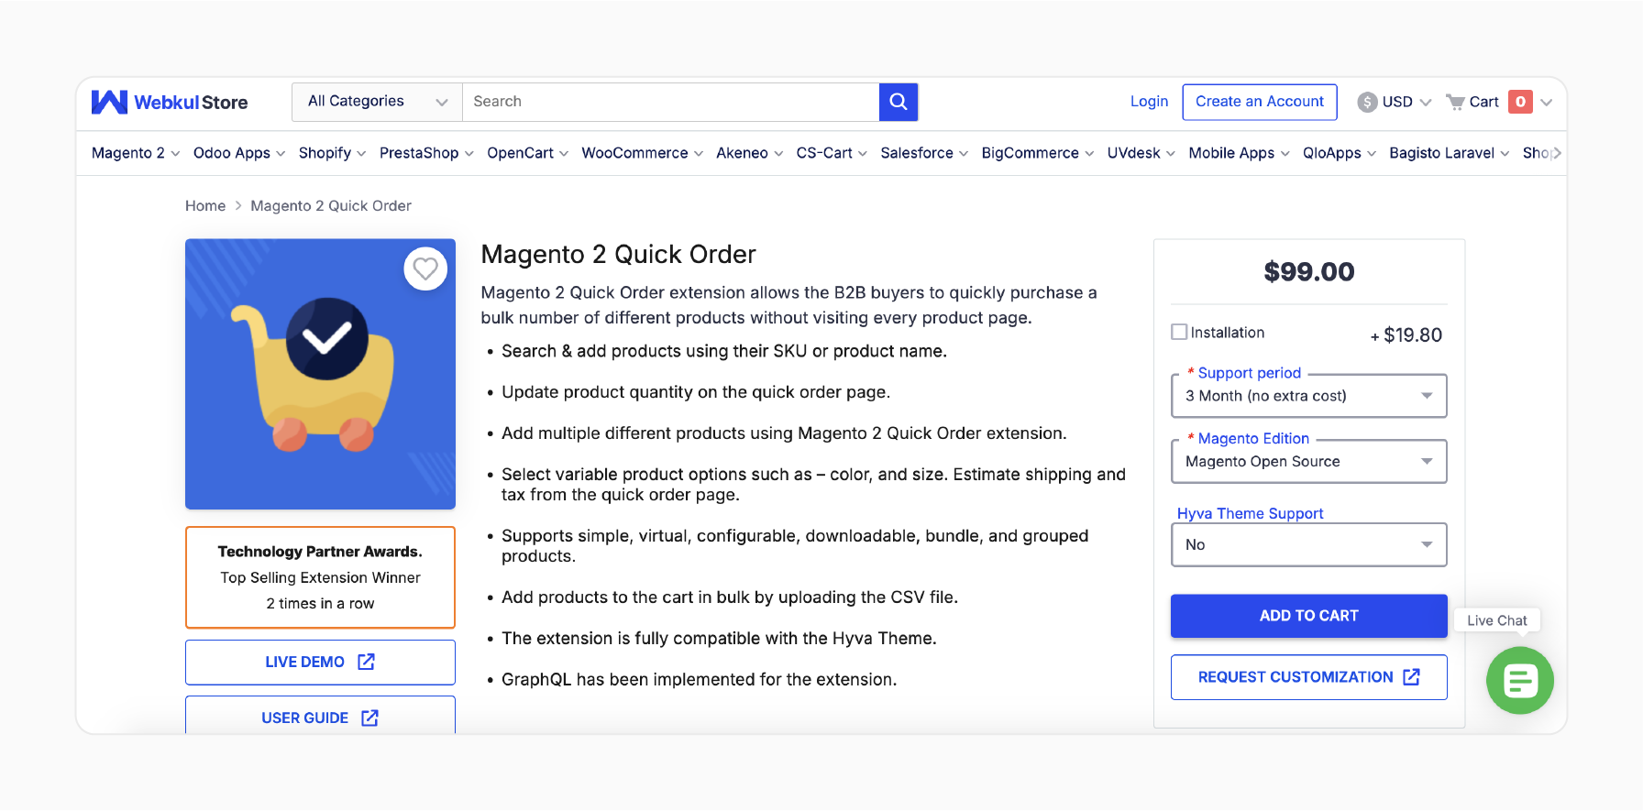Click the Technology Partner Awards box
The height and width of the screenshot is (811, 1643).
point(320,577)
